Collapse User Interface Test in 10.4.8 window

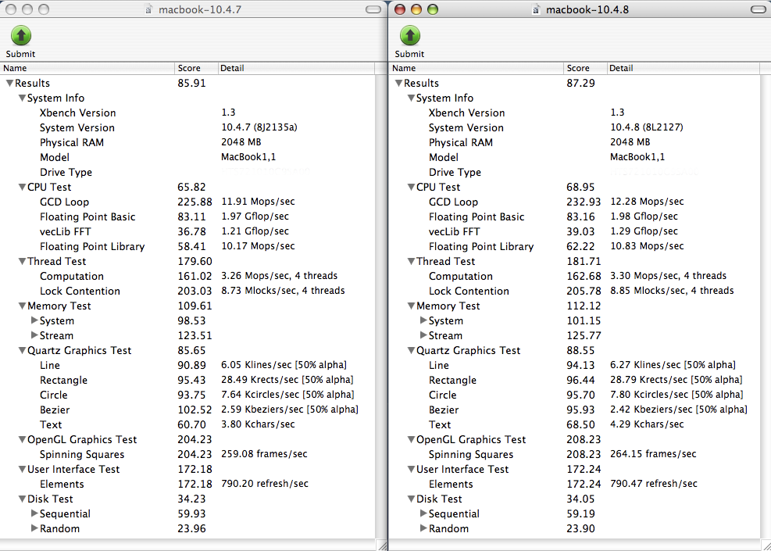pyautogui.click(x=411, y=469)
